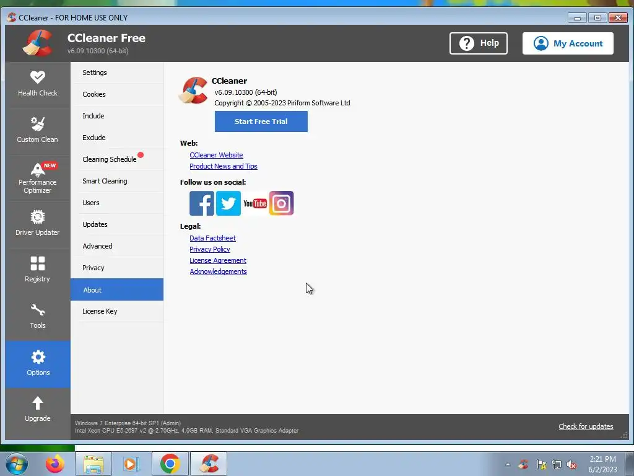Open the Settings options page
This screenshot has width=634, height=476.
117,73
